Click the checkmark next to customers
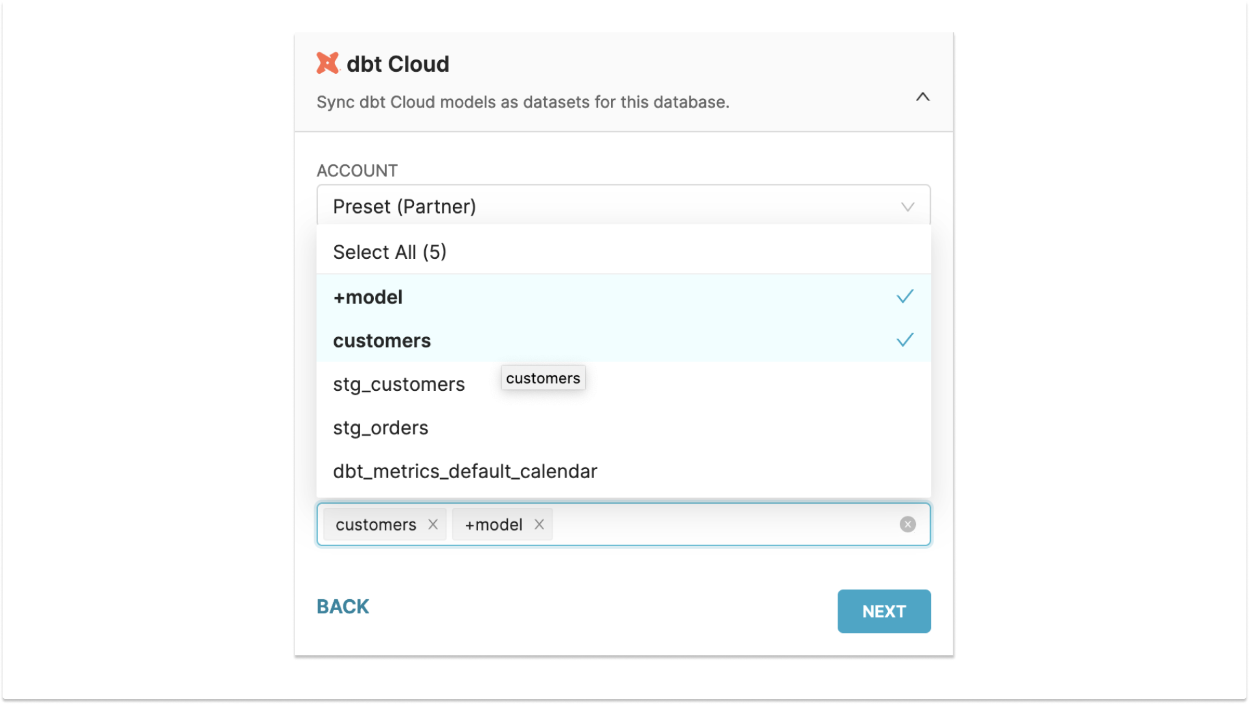The image size is (1249, 704). pyautogui.click(x=904, y=339)
